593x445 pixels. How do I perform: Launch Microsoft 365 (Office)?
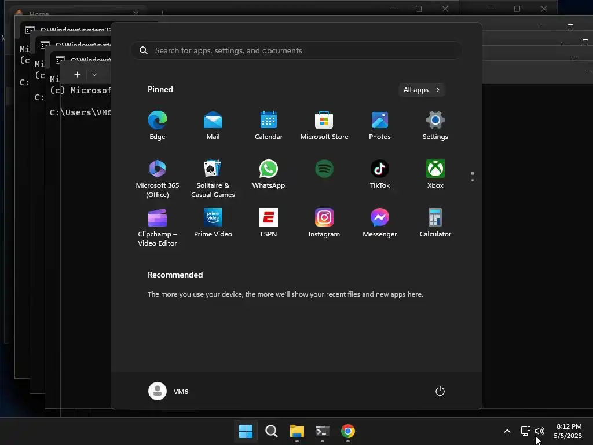[158, 178]
